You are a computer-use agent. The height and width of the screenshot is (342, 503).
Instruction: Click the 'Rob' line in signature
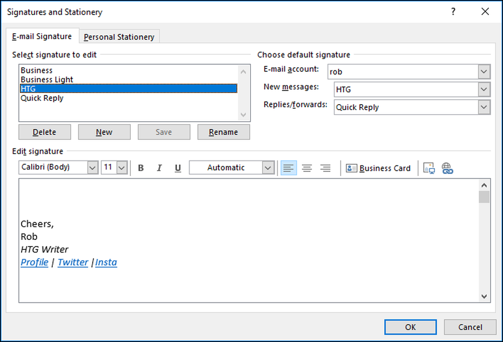coord(29,237)
